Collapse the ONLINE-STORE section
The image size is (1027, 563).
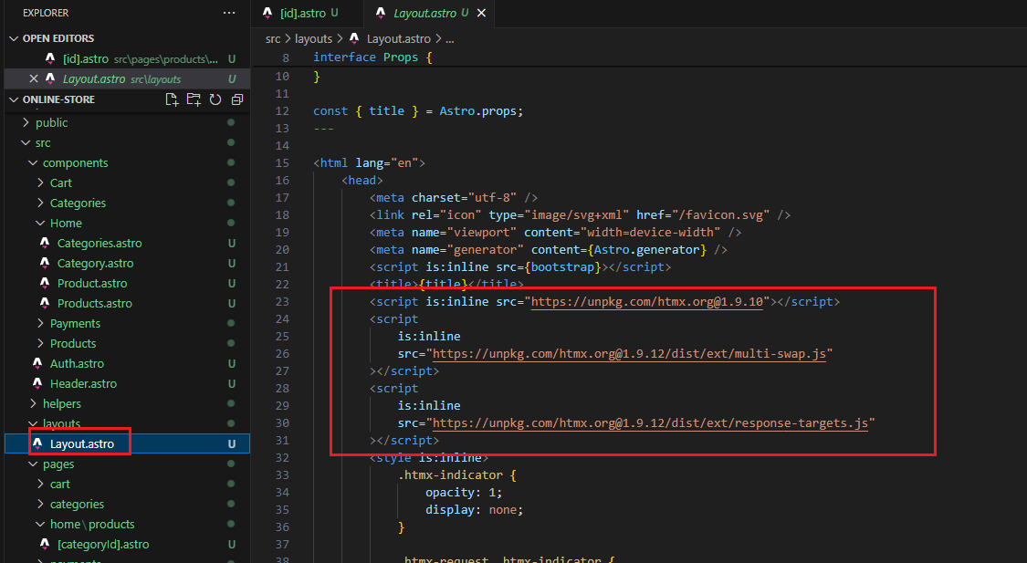13,99
